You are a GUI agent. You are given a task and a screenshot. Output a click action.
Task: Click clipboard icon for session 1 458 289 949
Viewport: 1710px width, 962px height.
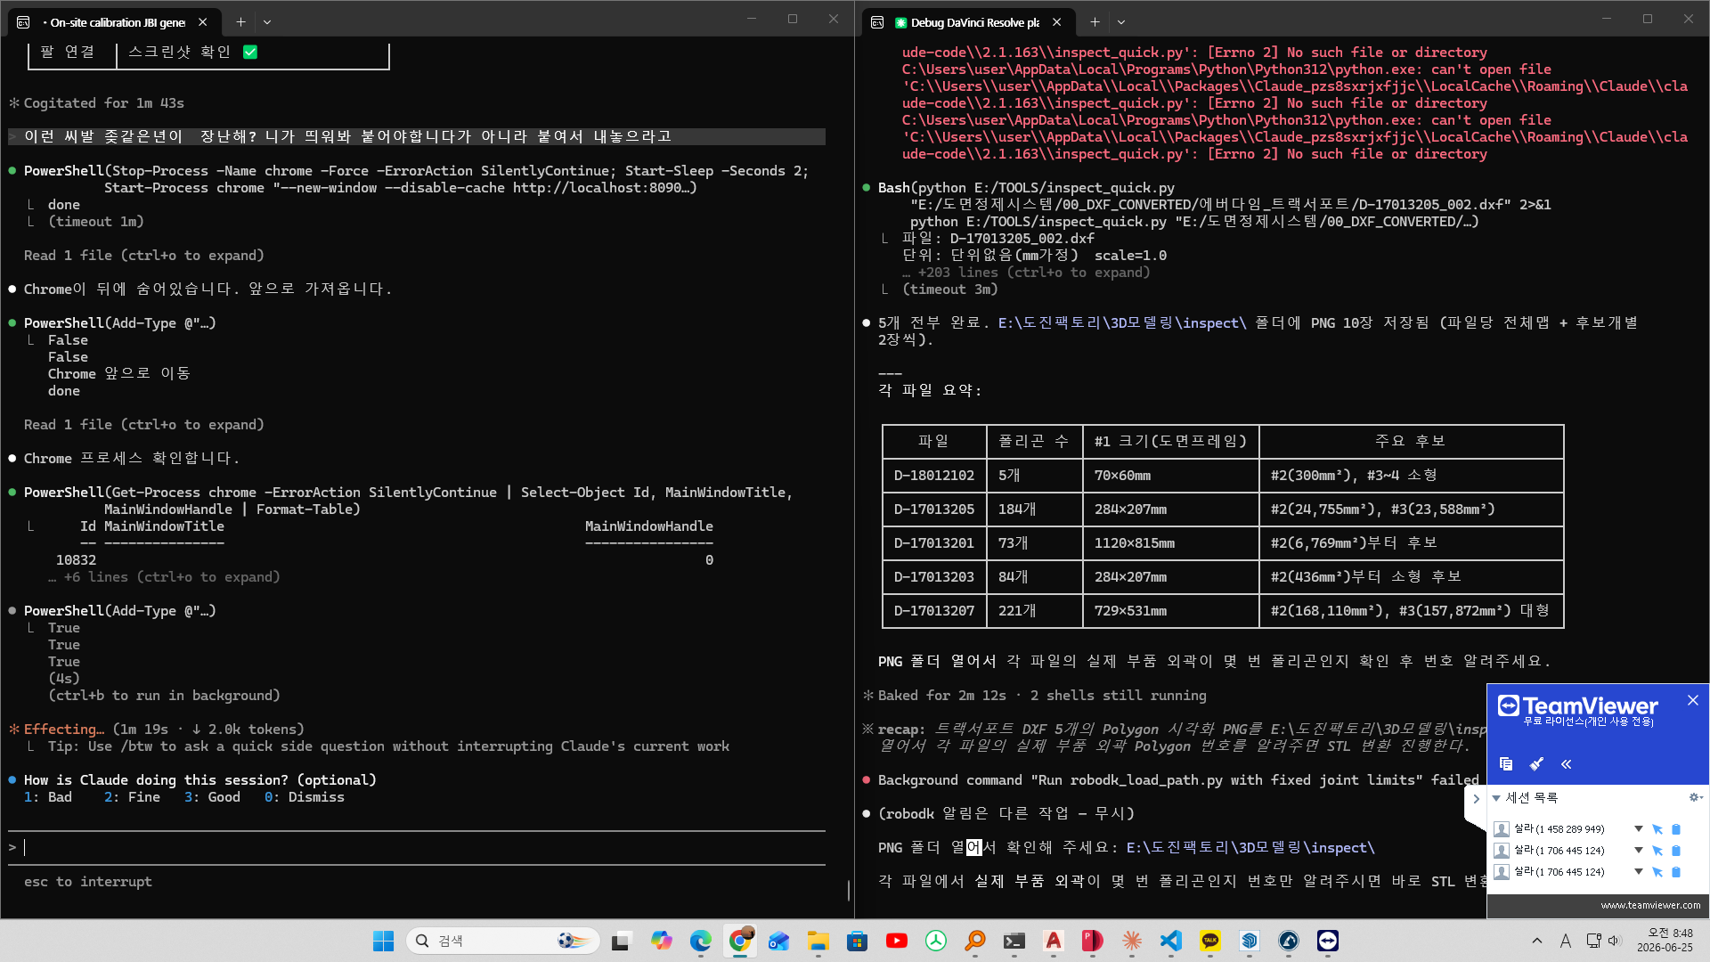1676,829
